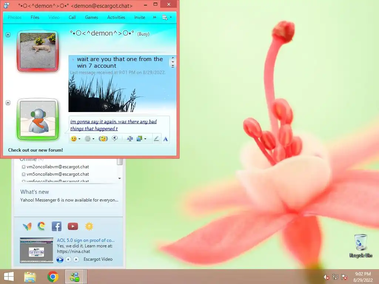This screenshot has height=284, width=379.
Task: Click the text style AB cursor icon
Action: 130,139
